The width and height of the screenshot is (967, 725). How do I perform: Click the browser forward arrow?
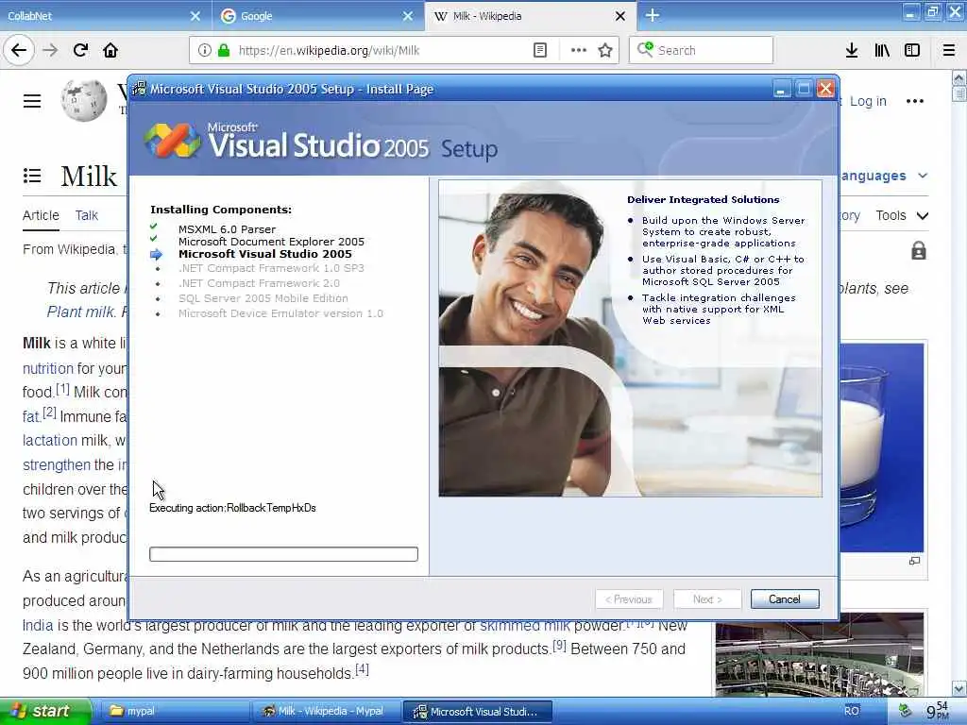point(50,50)
